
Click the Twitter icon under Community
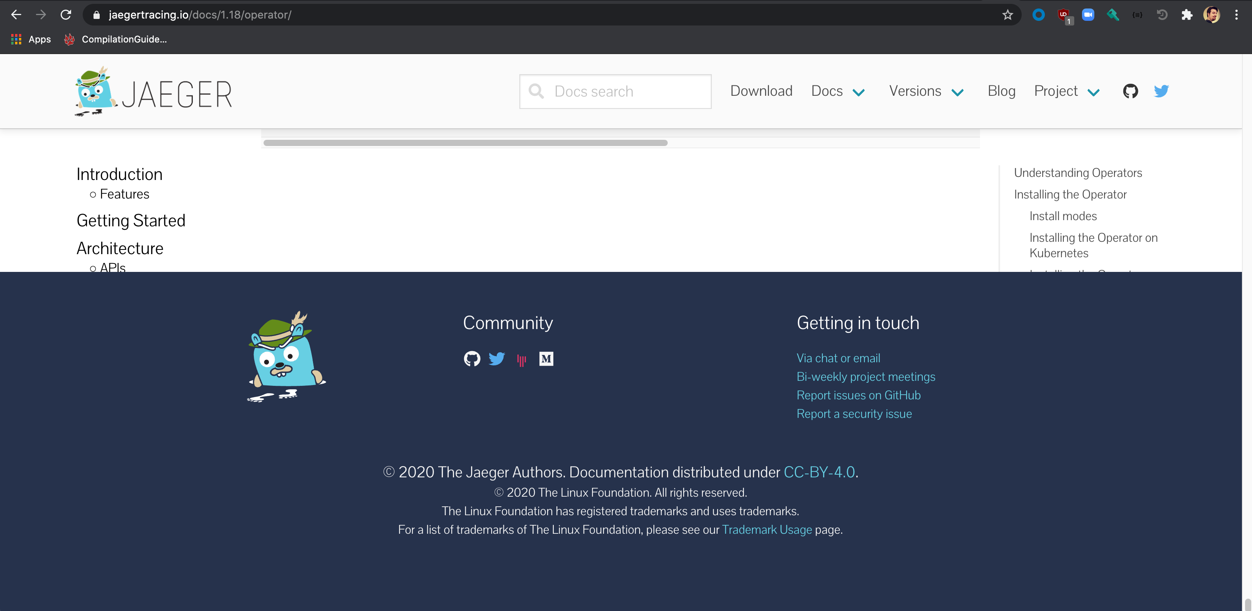(x=496, y=359)
